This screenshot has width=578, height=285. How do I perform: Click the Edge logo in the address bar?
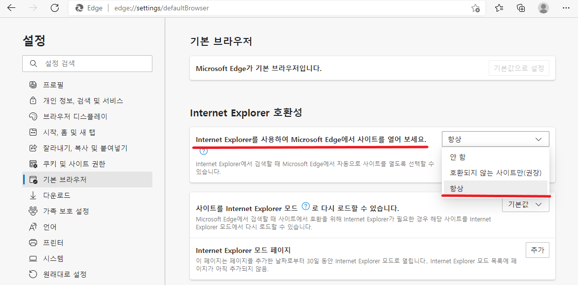[79, 8]
